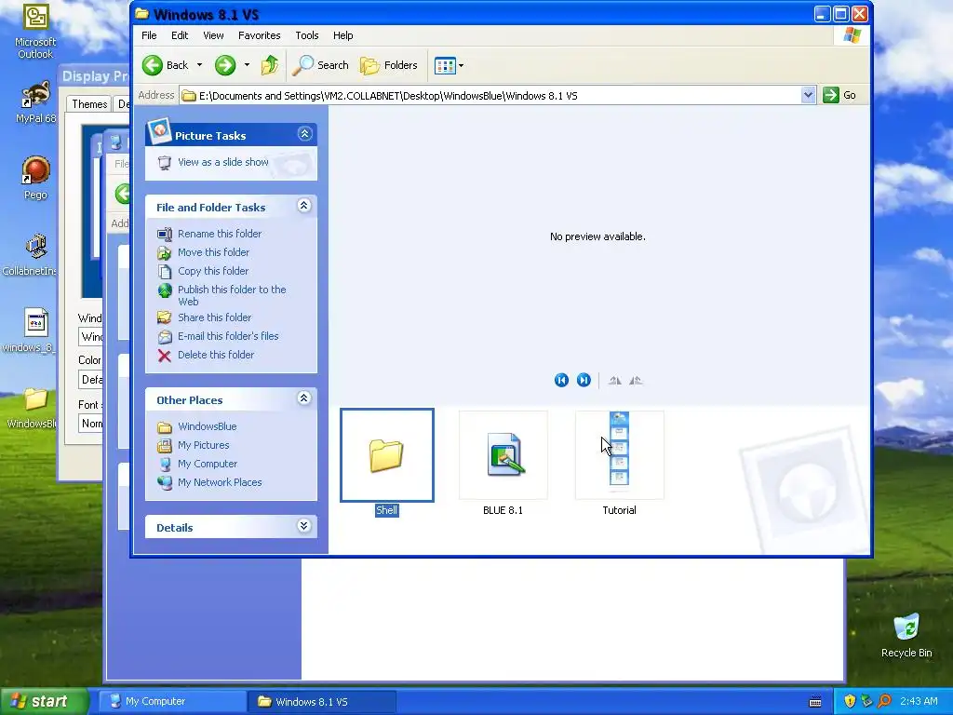This screenshot has height=715, width=953.
Task: Select the Tutorial image thumbnail
Action: 619,455
